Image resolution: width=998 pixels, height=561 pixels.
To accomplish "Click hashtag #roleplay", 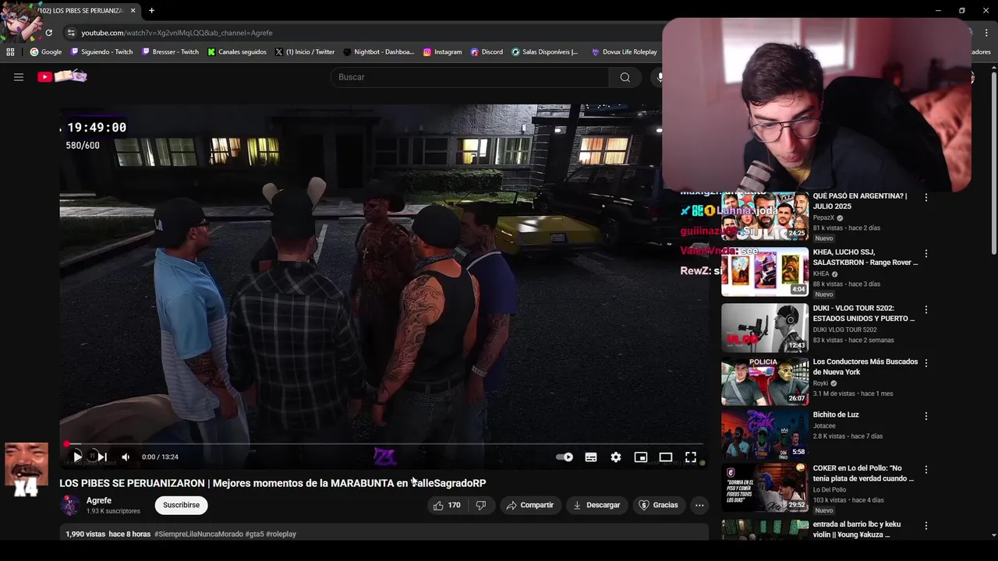I will (281, 534).
